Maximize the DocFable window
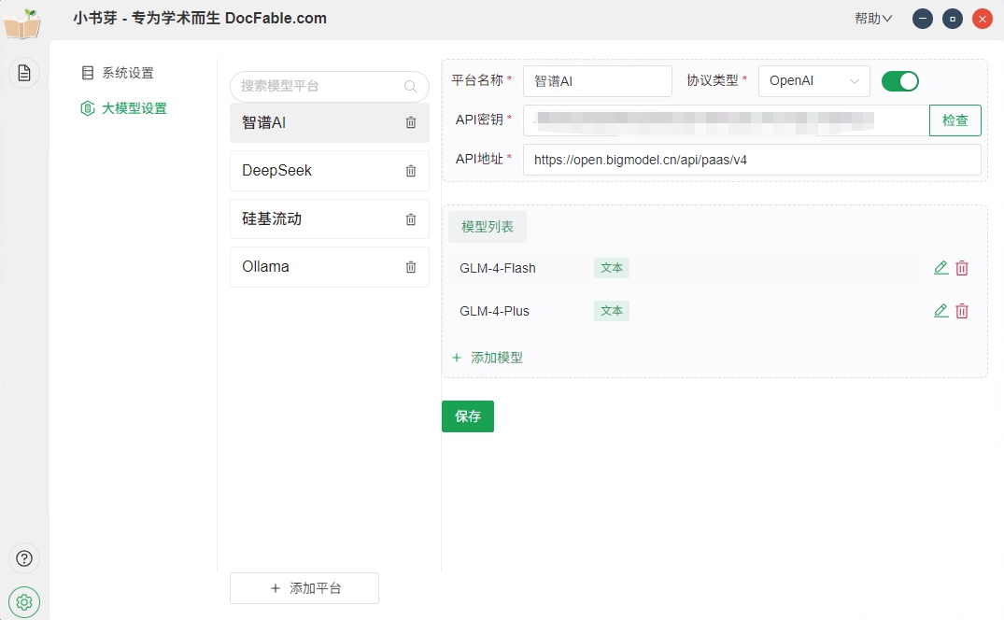 click(953, 19)
